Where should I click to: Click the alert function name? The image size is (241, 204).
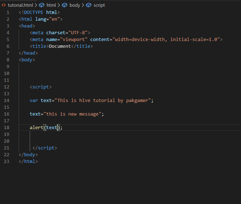click(37, 128)
